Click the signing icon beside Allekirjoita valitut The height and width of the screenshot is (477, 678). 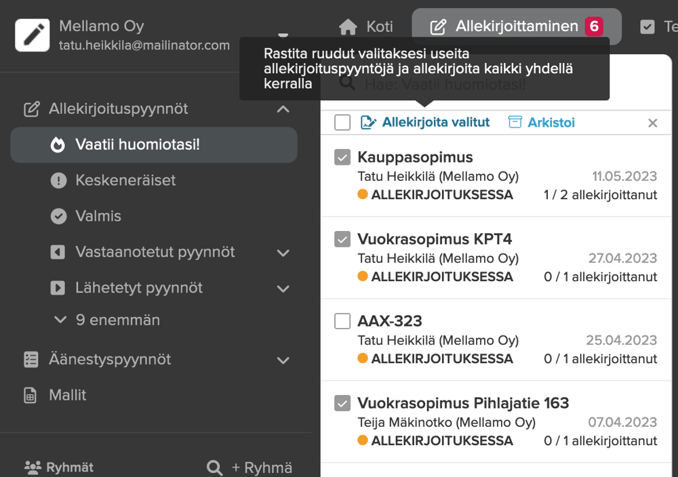click(368, 123)
